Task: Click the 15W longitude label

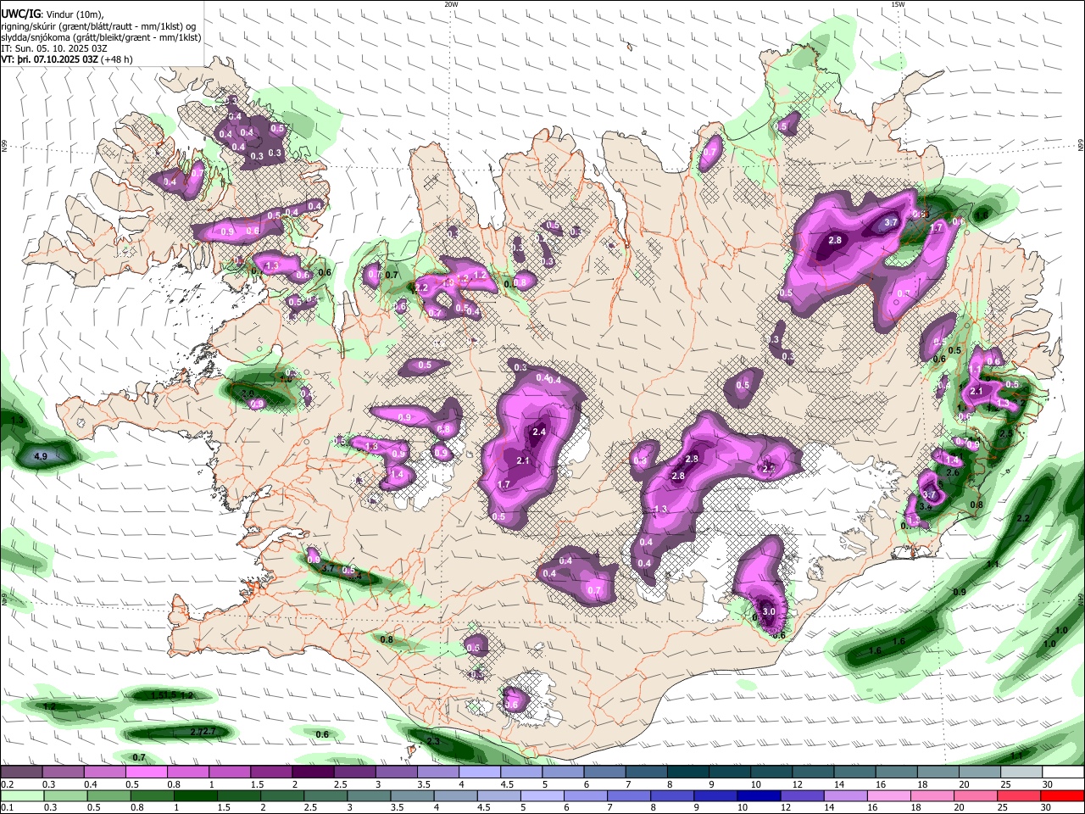Action: click(898, 4)
